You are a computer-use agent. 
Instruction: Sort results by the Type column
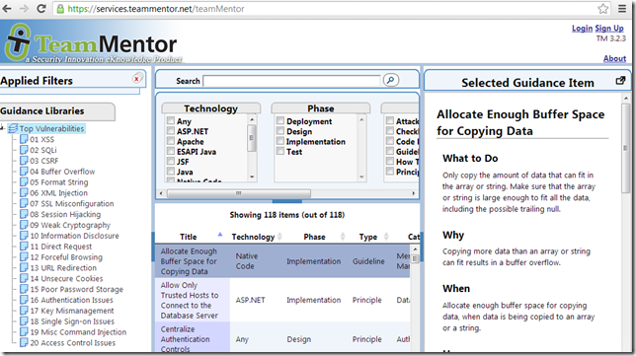[x=368, y=237]
